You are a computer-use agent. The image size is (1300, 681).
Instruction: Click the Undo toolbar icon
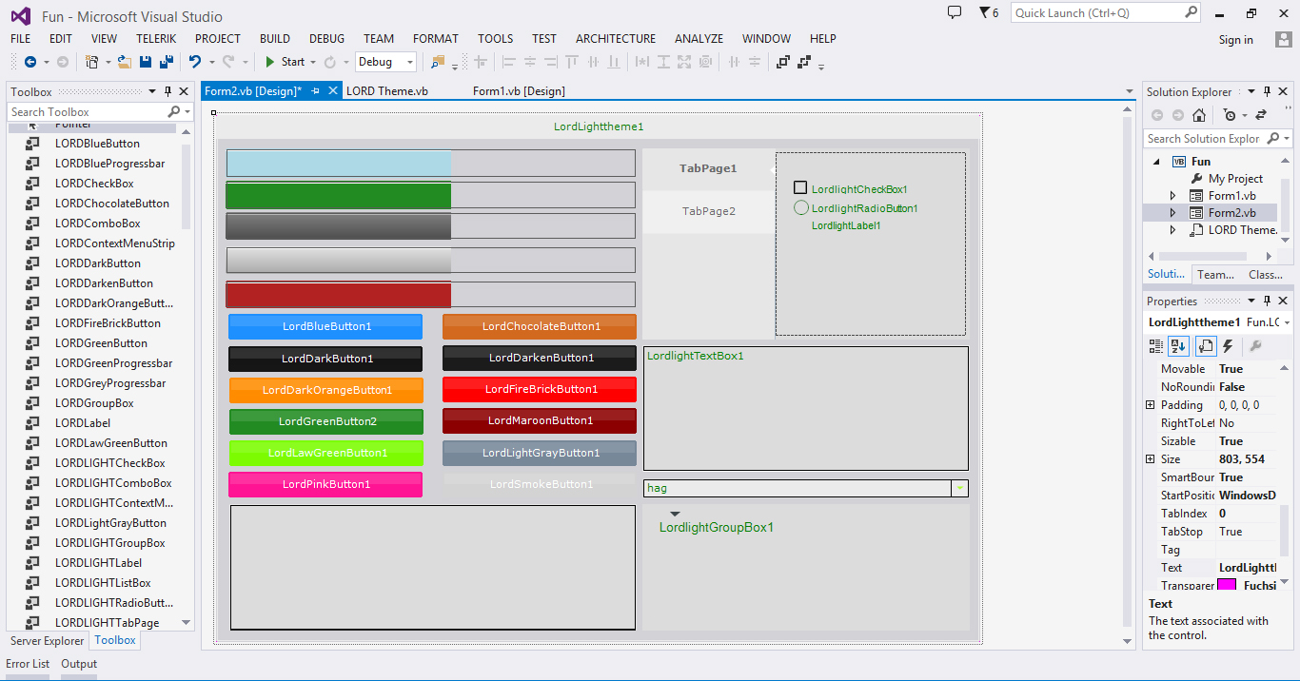pos(194,62)
